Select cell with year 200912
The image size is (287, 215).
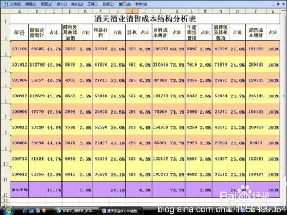coord(20,96)
